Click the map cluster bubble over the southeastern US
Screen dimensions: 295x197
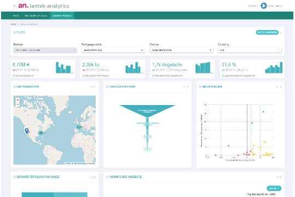coord(41,133)
